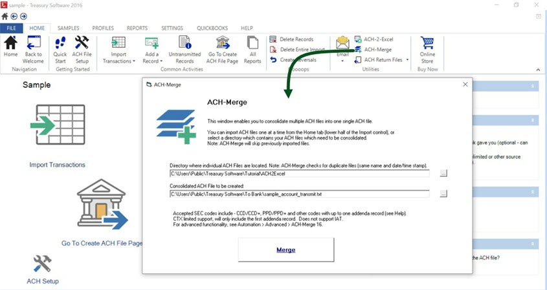This screenshot has width=547, height=290.
Task: Click the consolidated ACH file path field
Action: 298,194
